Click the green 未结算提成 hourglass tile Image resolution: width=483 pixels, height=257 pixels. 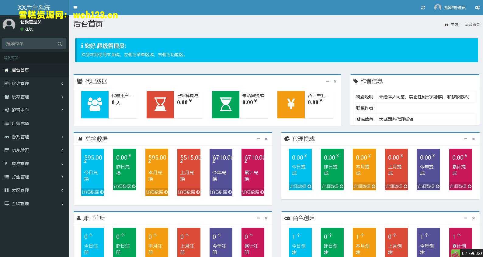click(226, 105)
